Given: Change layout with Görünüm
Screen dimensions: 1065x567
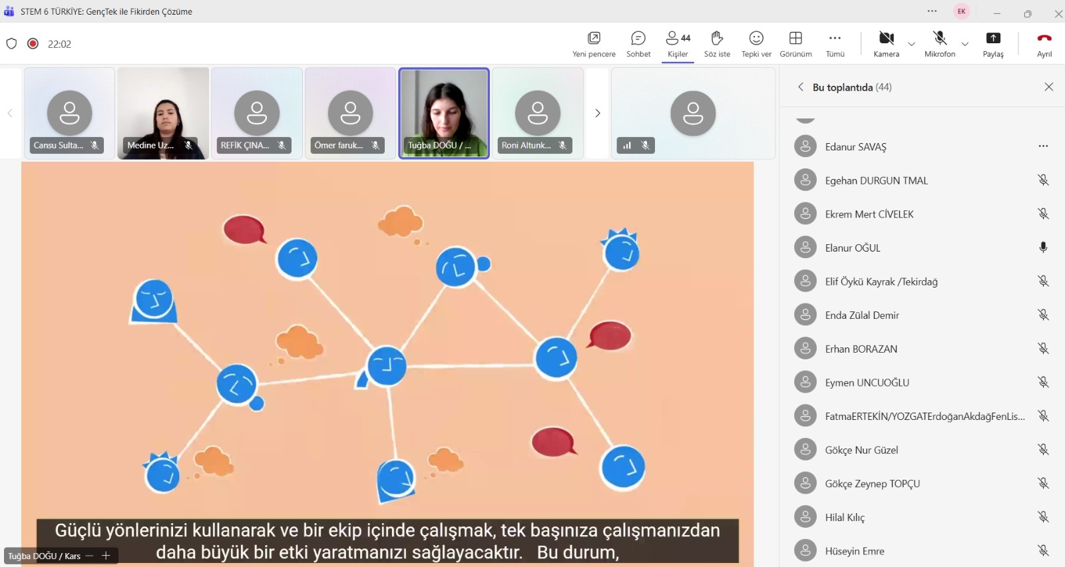Looking at the screenshot, I should pos(795,44).
